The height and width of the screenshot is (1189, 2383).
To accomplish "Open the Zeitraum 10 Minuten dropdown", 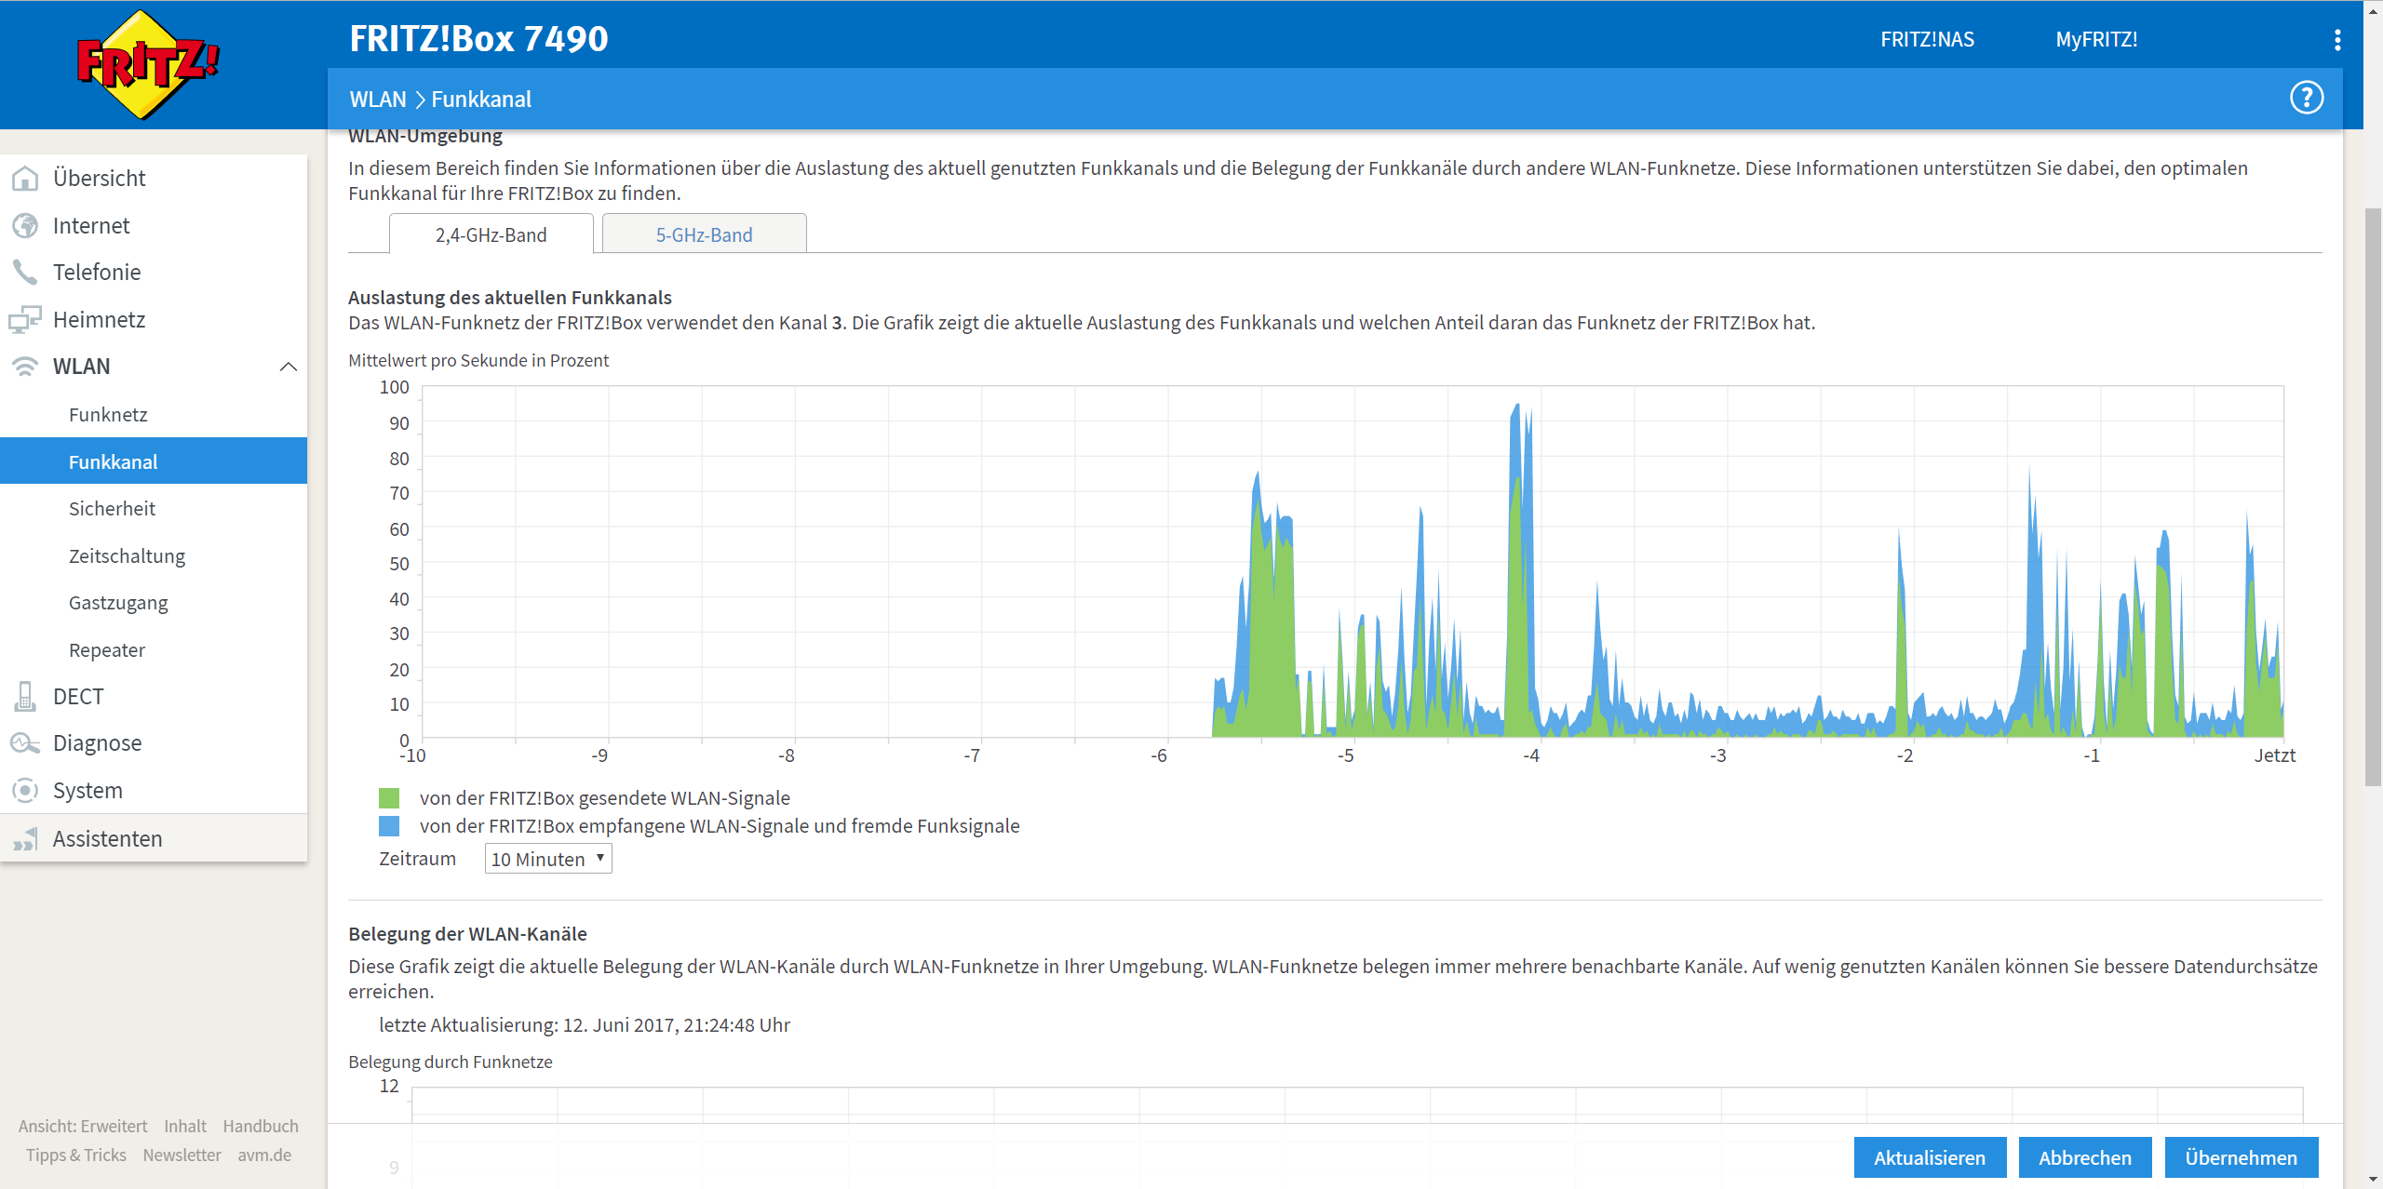I will point(547,859).
